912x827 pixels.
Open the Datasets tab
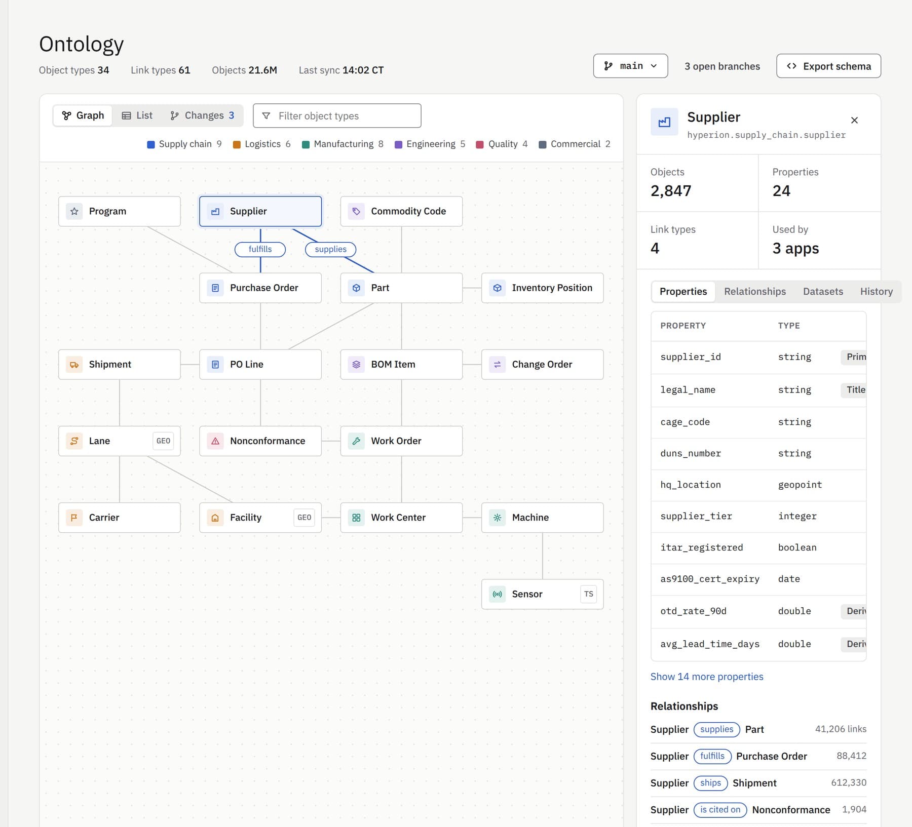tap(823, 291)
